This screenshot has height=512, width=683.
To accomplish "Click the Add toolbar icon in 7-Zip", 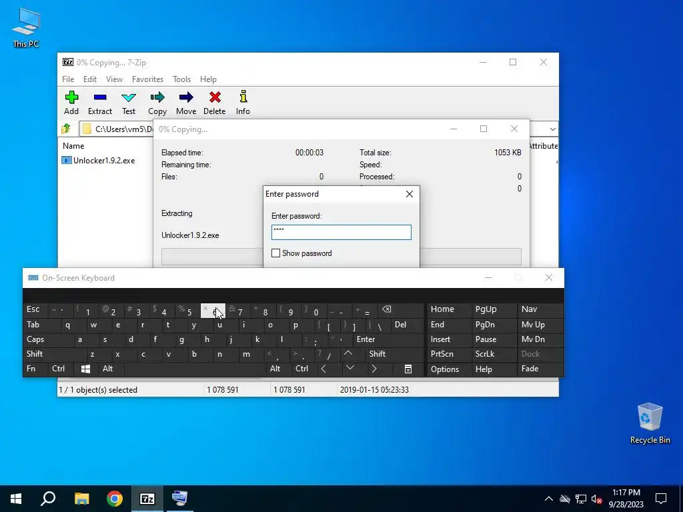I will pyautogui.click(x=71, y=103).
